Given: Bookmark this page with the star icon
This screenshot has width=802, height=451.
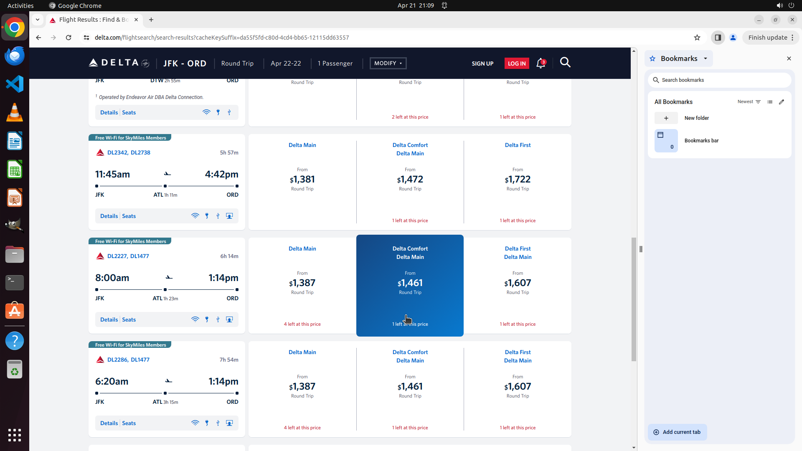Looking at the screenshot, I should 697,38.
